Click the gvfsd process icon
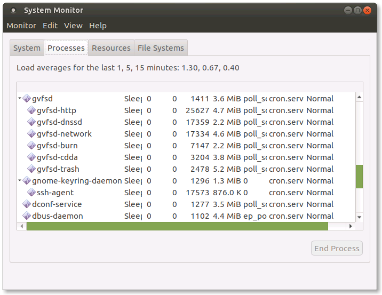Viewport: 382px width, 295px height. click(x=27, y=99)
